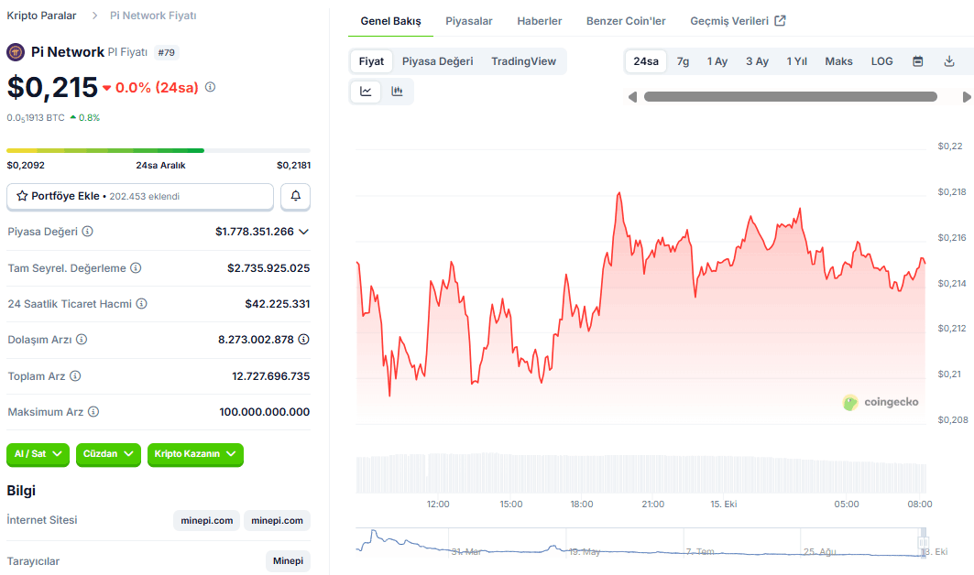Toggle LOG scale on chart
This screenshot has height=575, width=974.
coord(881,61)
